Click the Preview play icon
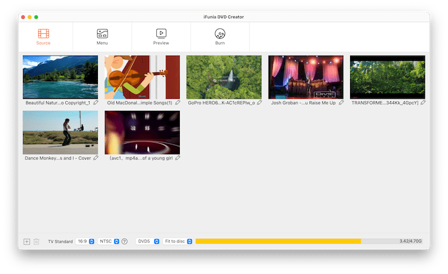 [x=161, y=33]
